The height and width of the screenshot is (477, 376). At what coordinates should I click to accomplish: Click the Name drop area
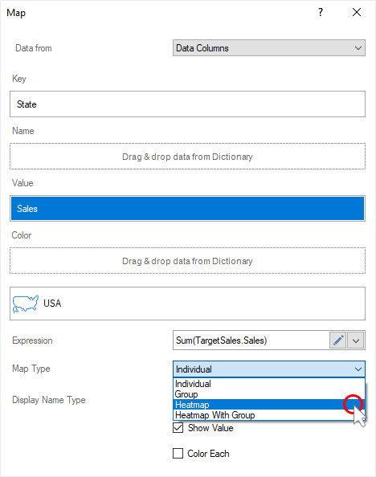pos(187,157)
